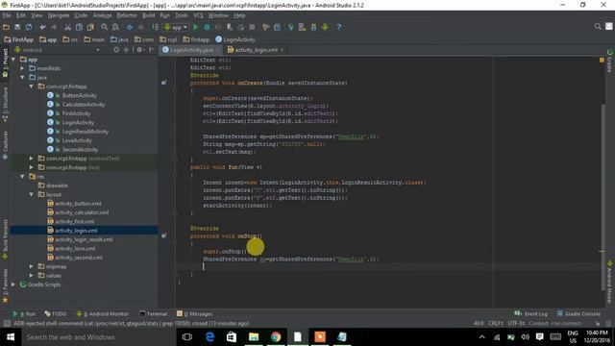Switch to LoginActivity.java editor tab
Screen dimensions: 615x346
click(191, 50)
